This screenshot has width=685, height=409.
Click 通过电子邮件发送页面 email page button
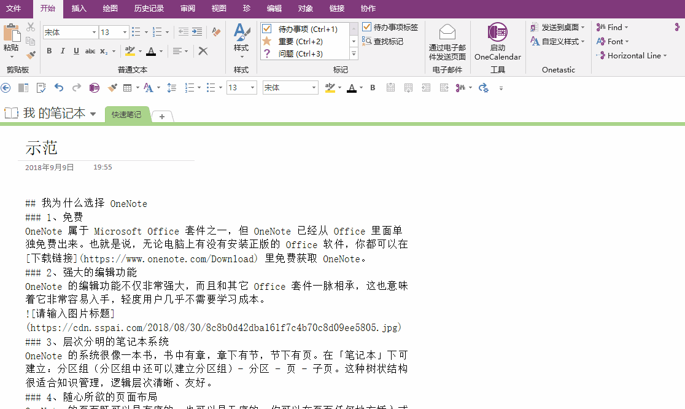pyautogui.click(x=447, y=42)
